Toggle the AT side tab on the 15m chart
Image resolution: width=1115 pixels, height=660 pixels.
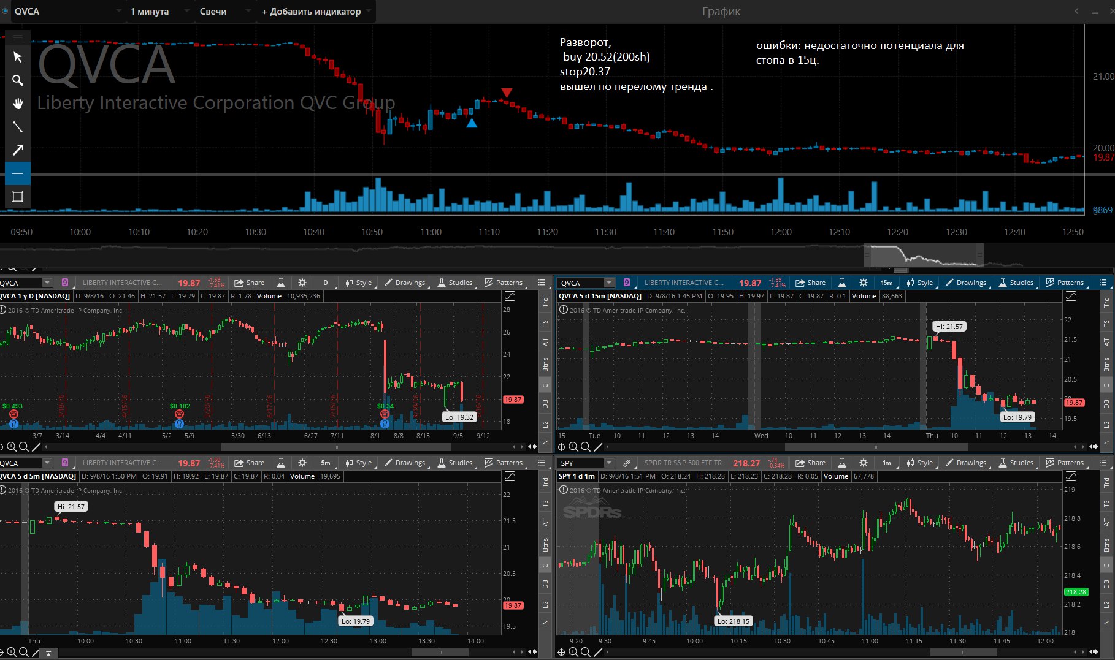click(x=1106, y=343)
